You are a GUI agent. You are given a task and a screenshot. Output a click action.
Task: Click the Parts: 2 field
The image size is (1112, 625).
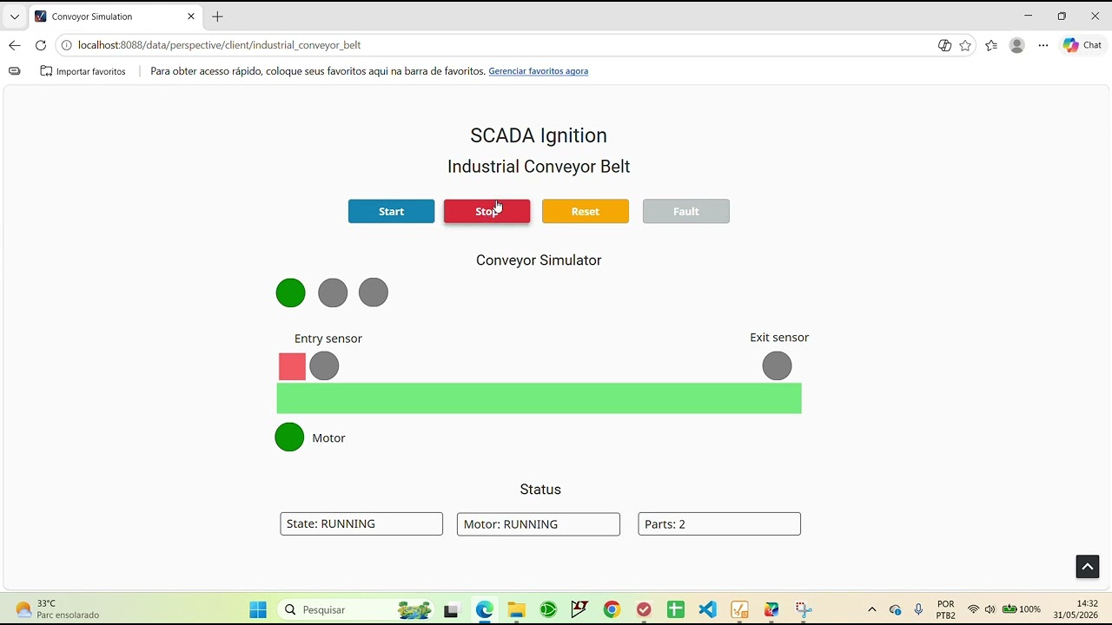coord(719,523)
